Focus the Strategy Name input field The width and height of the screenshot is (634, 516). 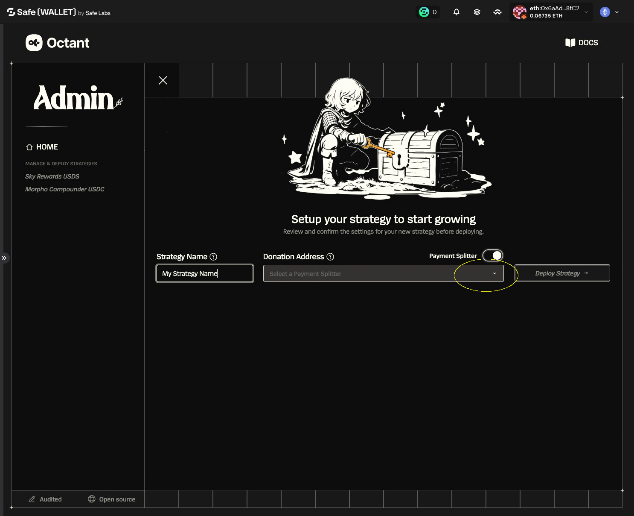(x=205, y=273)
